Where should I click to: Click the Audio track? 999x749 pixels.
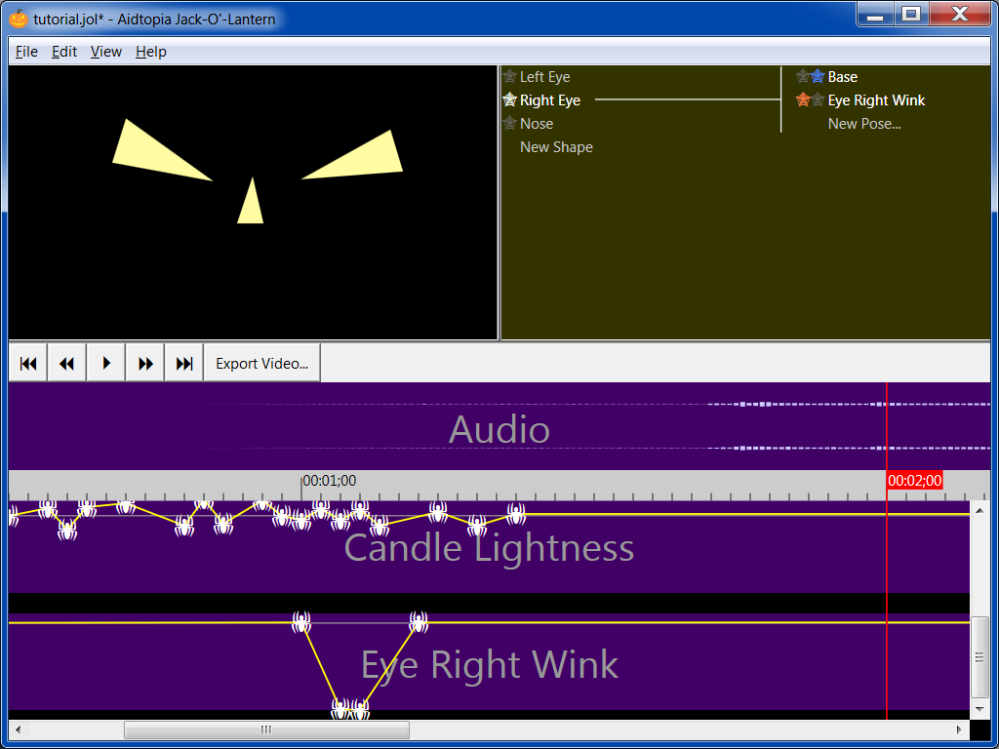499,426
